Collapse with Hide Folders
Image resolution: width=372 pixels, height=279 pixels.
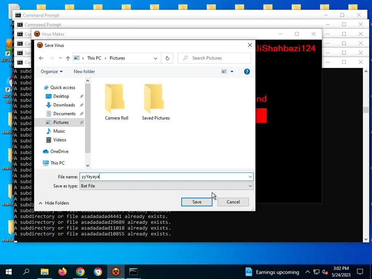[54, 203]
